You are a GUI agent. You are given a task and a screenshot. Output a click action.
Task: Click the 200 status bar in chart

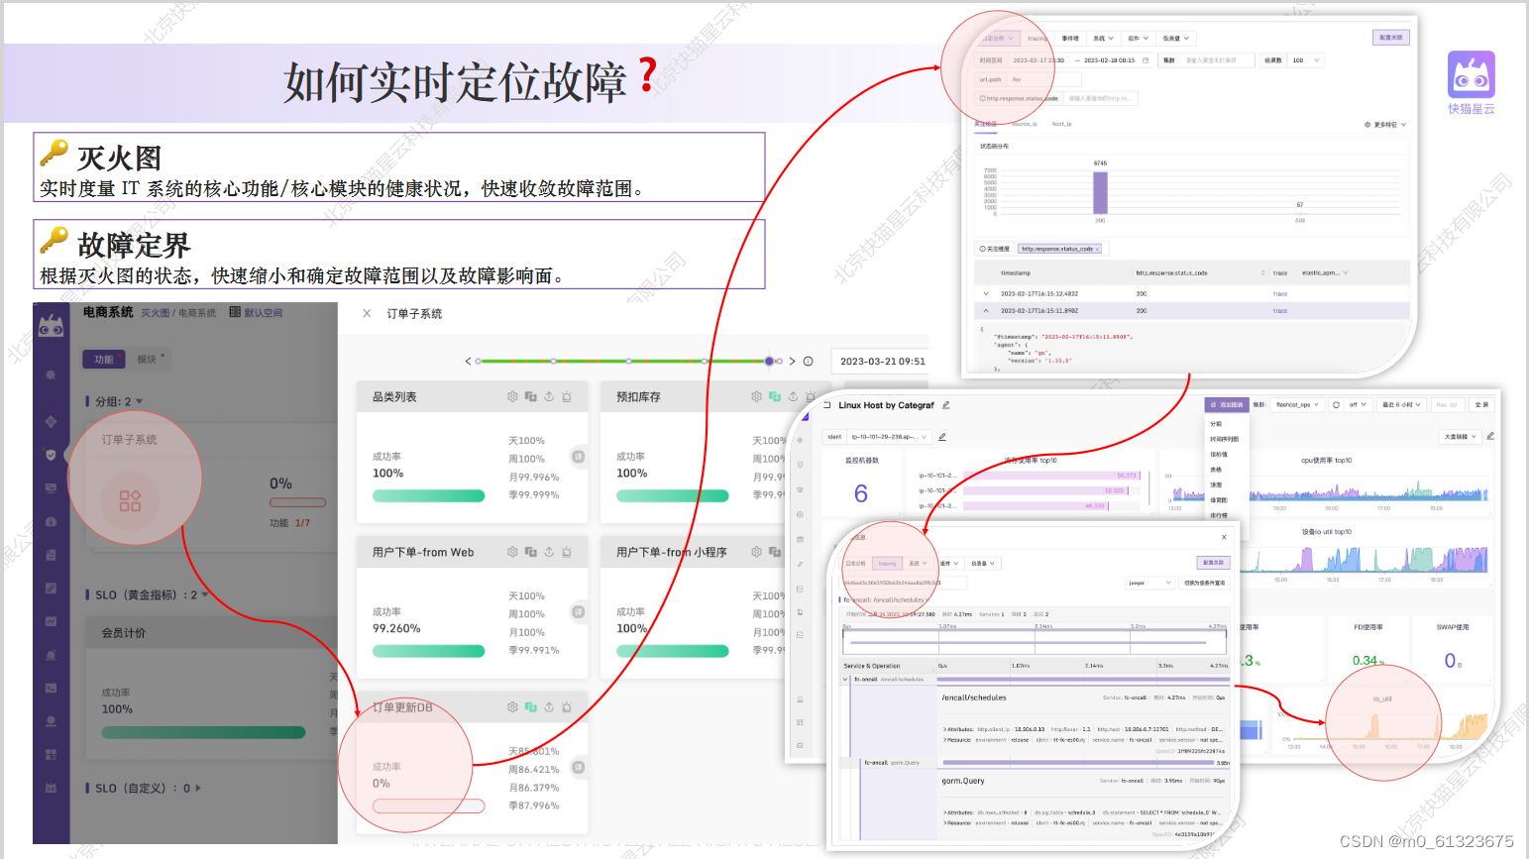pos(1100,192)
